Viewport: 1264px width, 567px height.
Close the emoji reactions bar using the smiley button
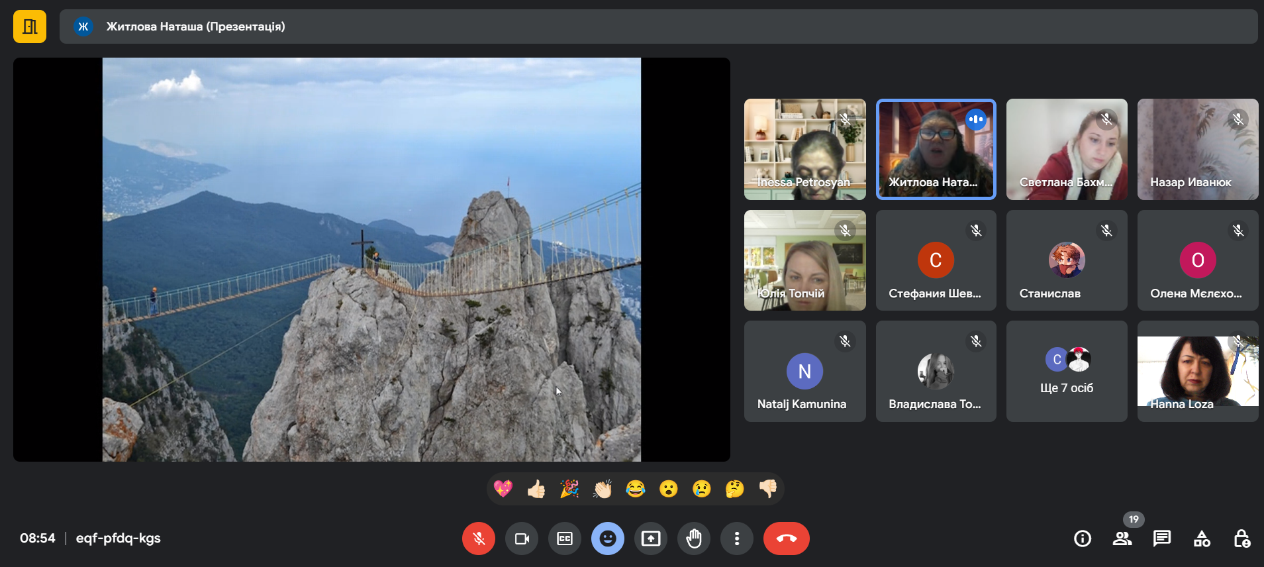pyautogui.click(x=607, y=539)
